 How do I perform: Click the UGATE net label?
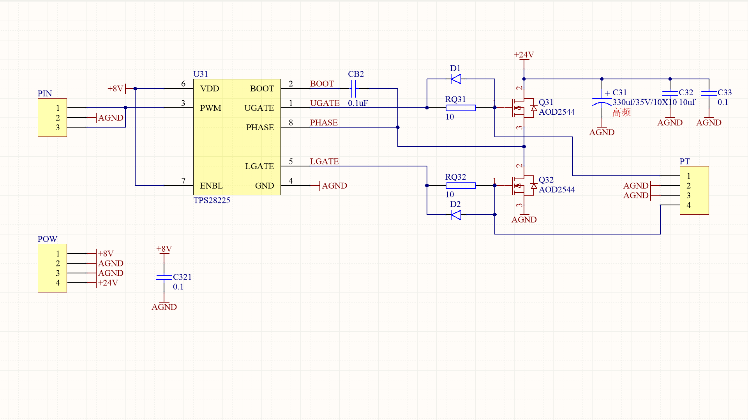325,103
